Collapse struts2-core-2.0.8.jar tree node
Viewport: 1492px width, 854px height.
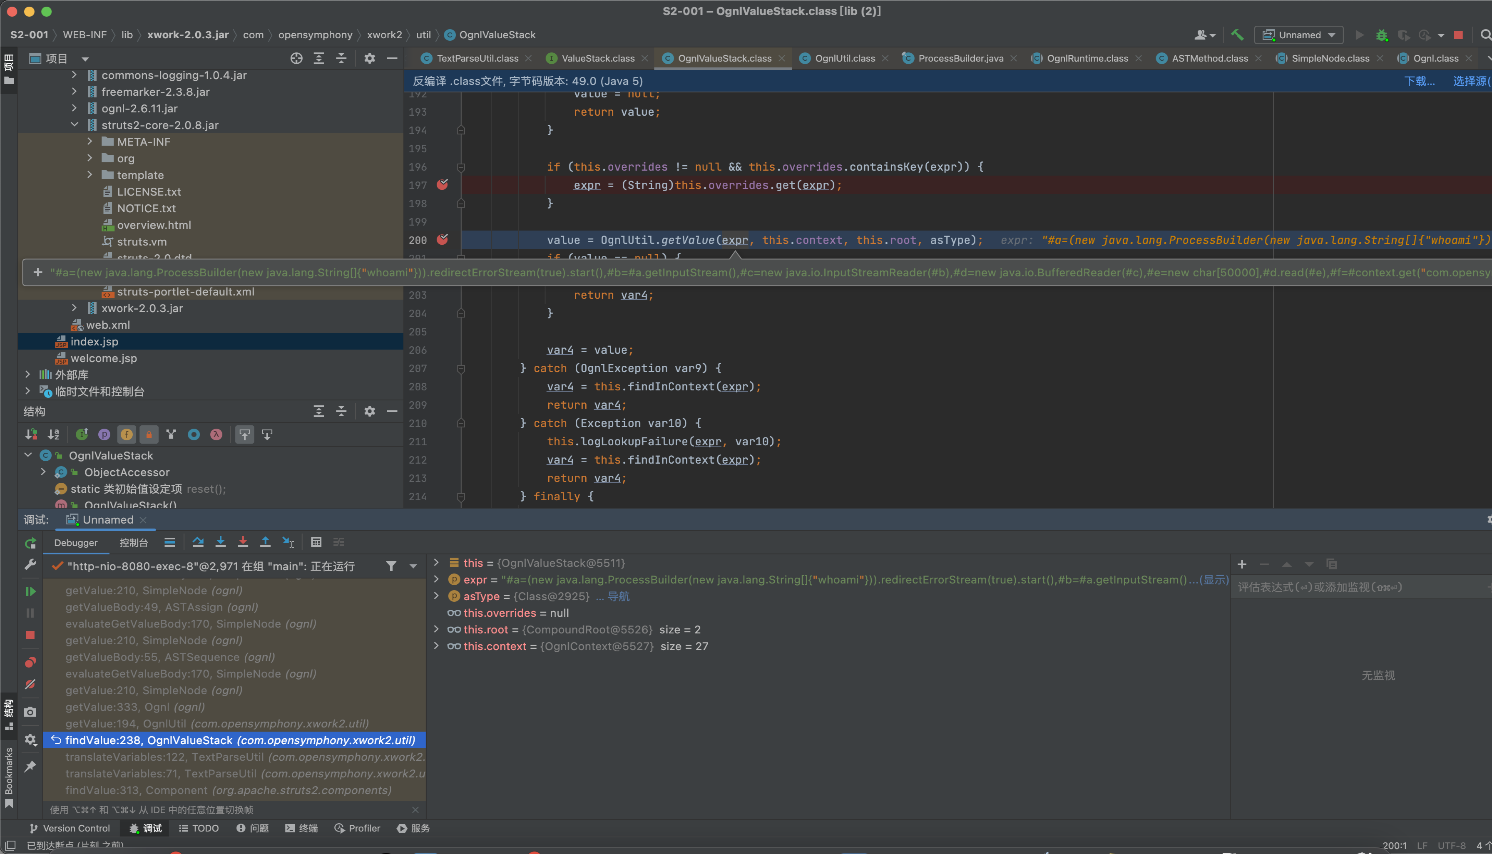click(74, 124)
